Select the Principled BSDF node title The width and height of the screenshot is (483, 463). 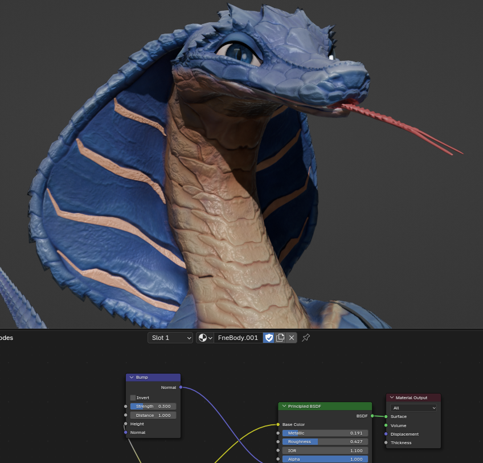click(304, 406)
